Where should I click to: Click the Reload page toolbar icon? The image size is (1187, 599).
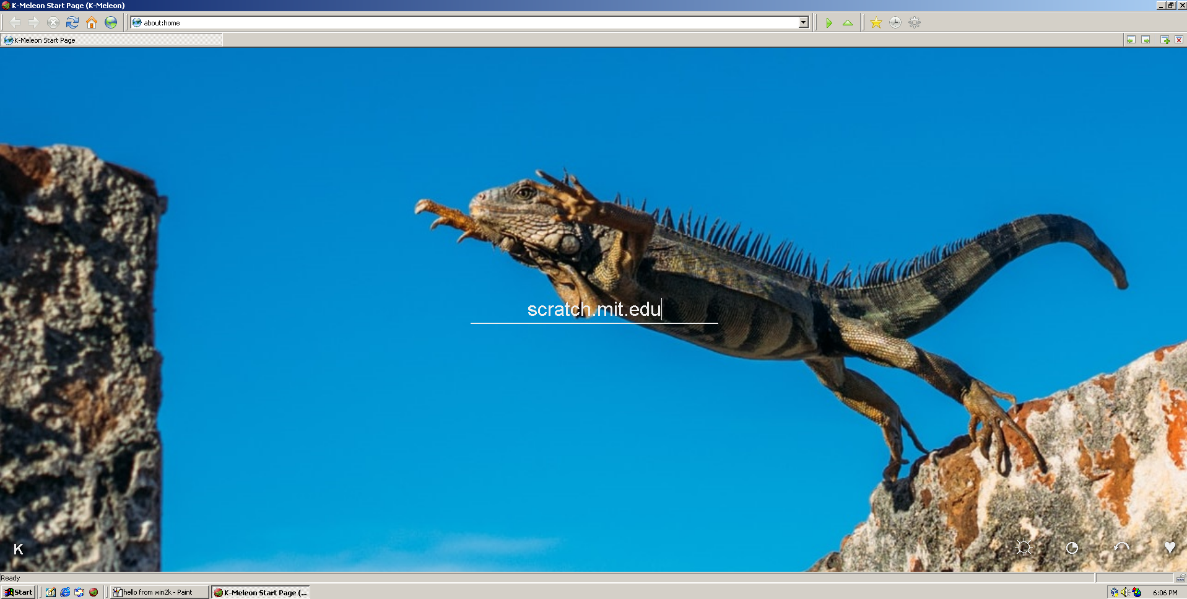pyautogui.click(x=72, y=23)
